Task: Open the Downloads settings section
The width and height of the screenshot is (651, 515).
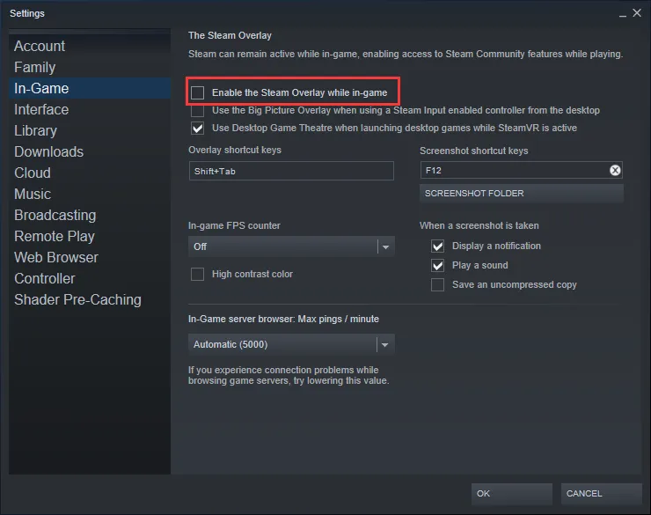Action: pos(89,152)
